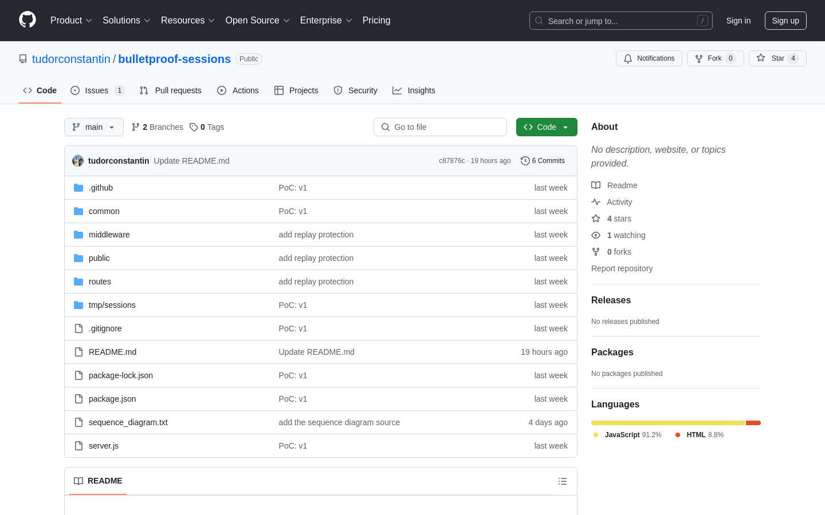Image resolution: width=825 pixels, height=515 pixels.
Task: Click the notifications bell icon
Action: tap(628, 58)
